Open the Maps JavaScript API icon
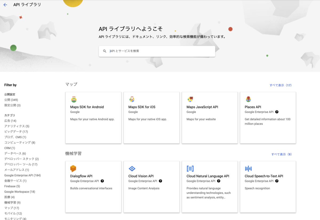 (190, 99)
